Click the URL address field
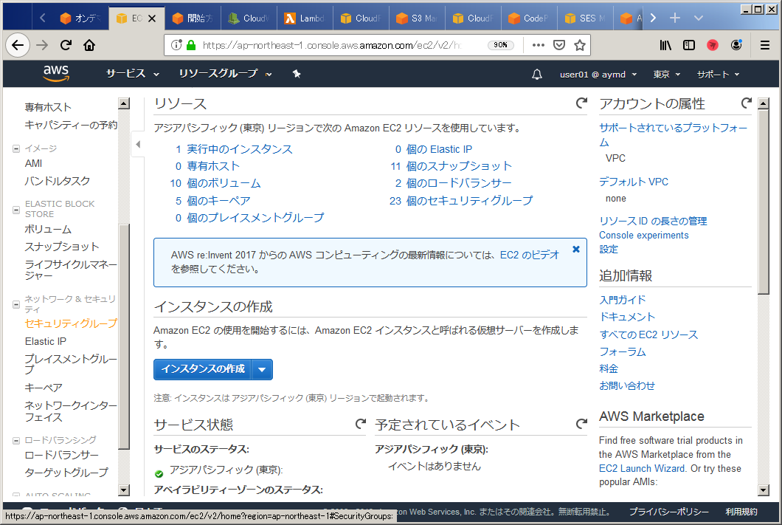This screenshot has height=525, width=782. (x=332, y=46)
